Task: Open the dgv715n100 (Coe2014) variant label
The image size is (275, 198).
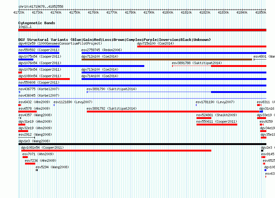Action: coord(155,43)
